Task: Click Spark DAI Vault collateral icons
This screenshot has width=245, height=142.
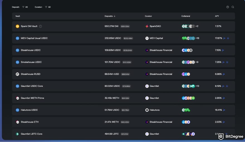Action: [188, 26]
